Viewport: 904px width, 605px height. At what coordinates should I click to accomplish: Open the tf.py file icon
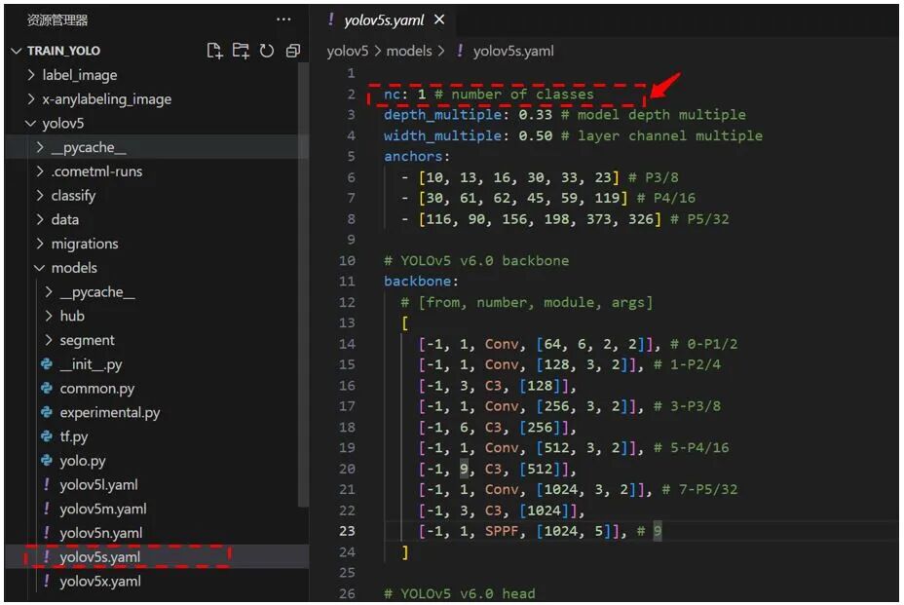[45, 435]
